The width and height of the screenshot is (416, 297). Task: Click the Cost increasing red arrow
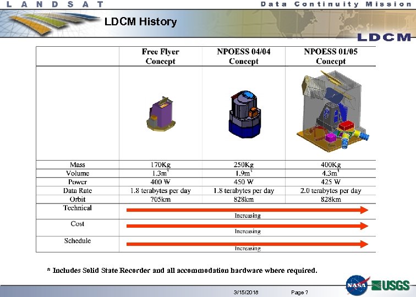(x=247, y=226)
